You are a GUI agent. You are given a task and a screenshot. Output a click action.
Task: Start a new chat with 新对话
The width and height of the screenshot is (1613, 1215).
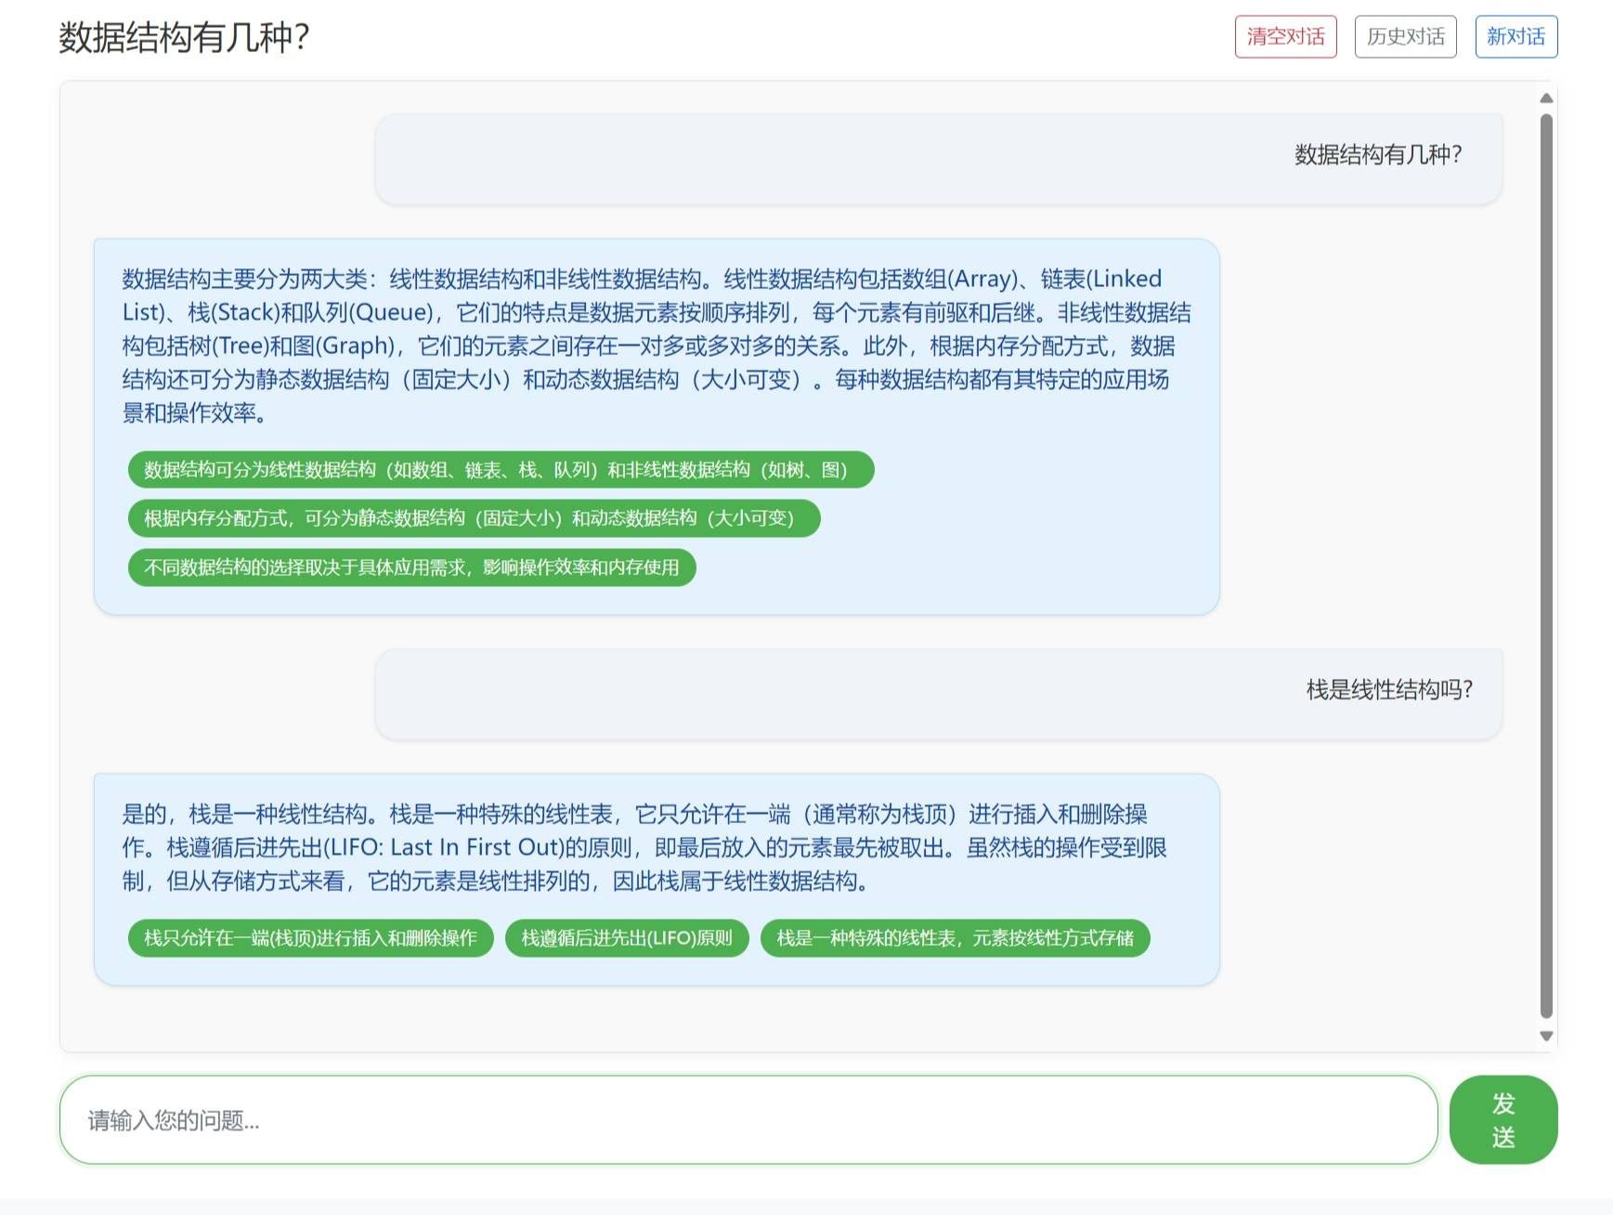[1515, 37]
